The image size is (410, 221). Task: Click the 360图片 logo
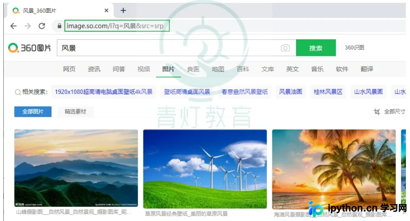tap(29, 48)
